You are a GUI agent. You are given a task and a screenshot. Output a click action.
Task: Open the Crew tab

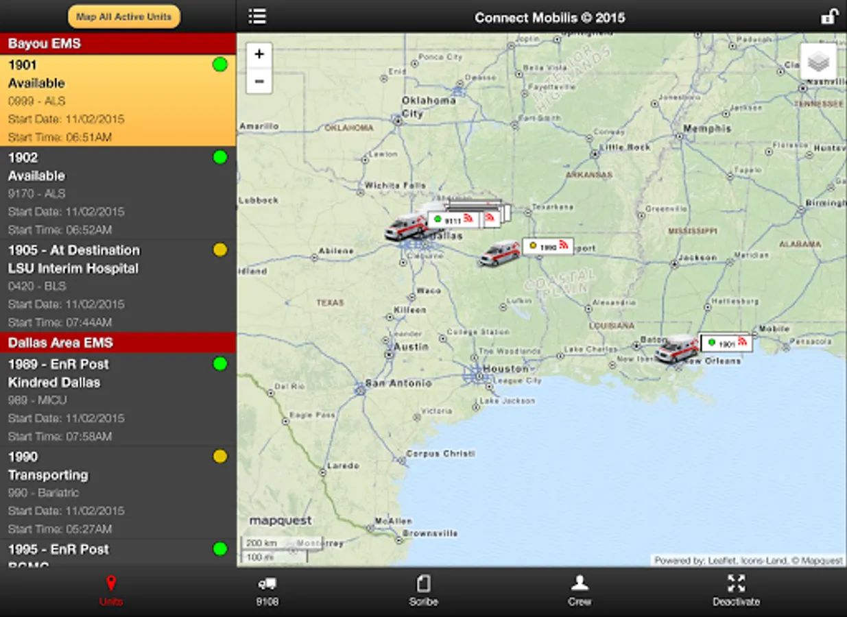(x=580, y=592)
